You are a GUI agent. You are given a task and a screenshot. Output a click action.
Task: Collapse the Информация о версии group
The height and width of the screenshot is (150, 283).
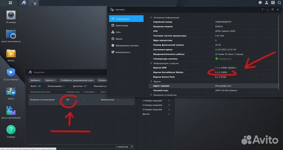click(x=151, y=63)
